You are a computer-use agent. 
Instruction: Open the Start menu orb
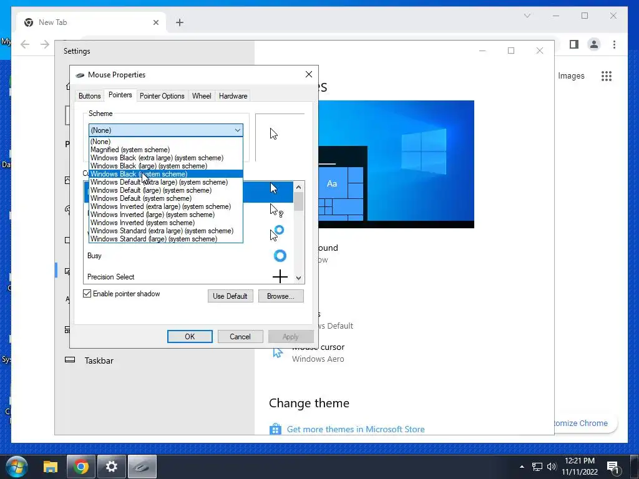click(16, 467)
